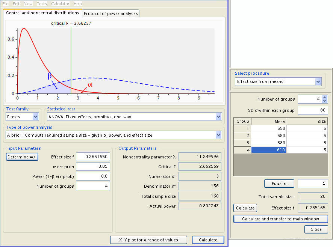Open the Tests menu
Viewport: 333px width, 247px height.
coord(41,3)
